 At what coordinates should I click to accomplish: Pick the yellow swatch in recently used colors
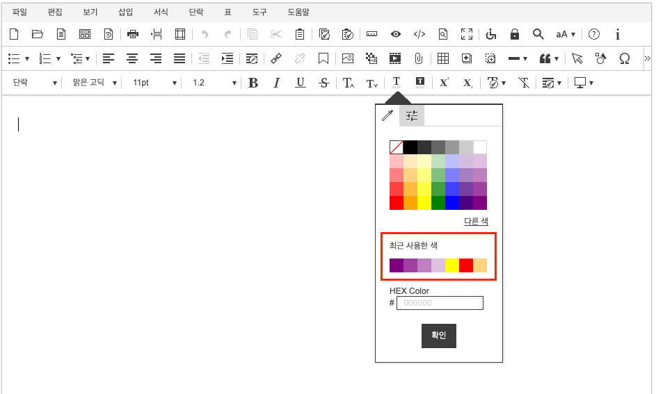coord(452,265)
